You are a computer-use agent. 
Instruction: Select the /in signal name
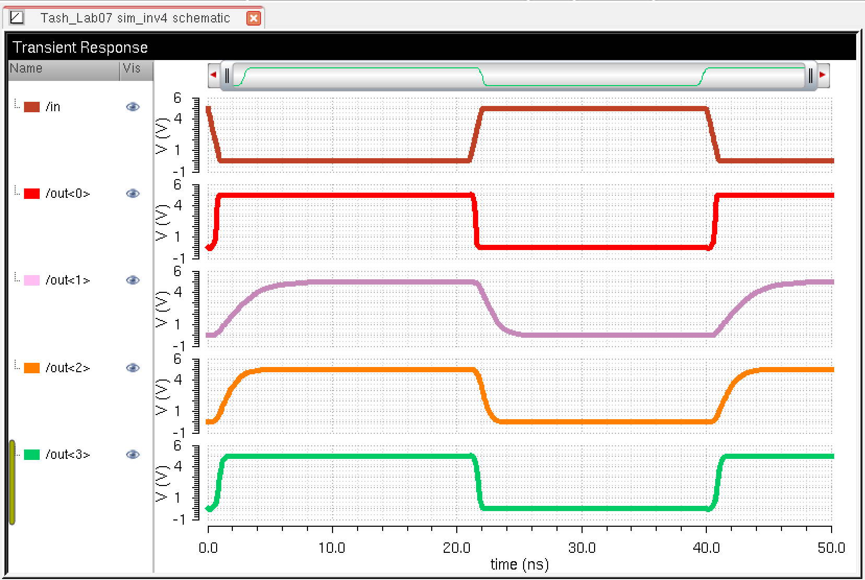coord(53,107)
